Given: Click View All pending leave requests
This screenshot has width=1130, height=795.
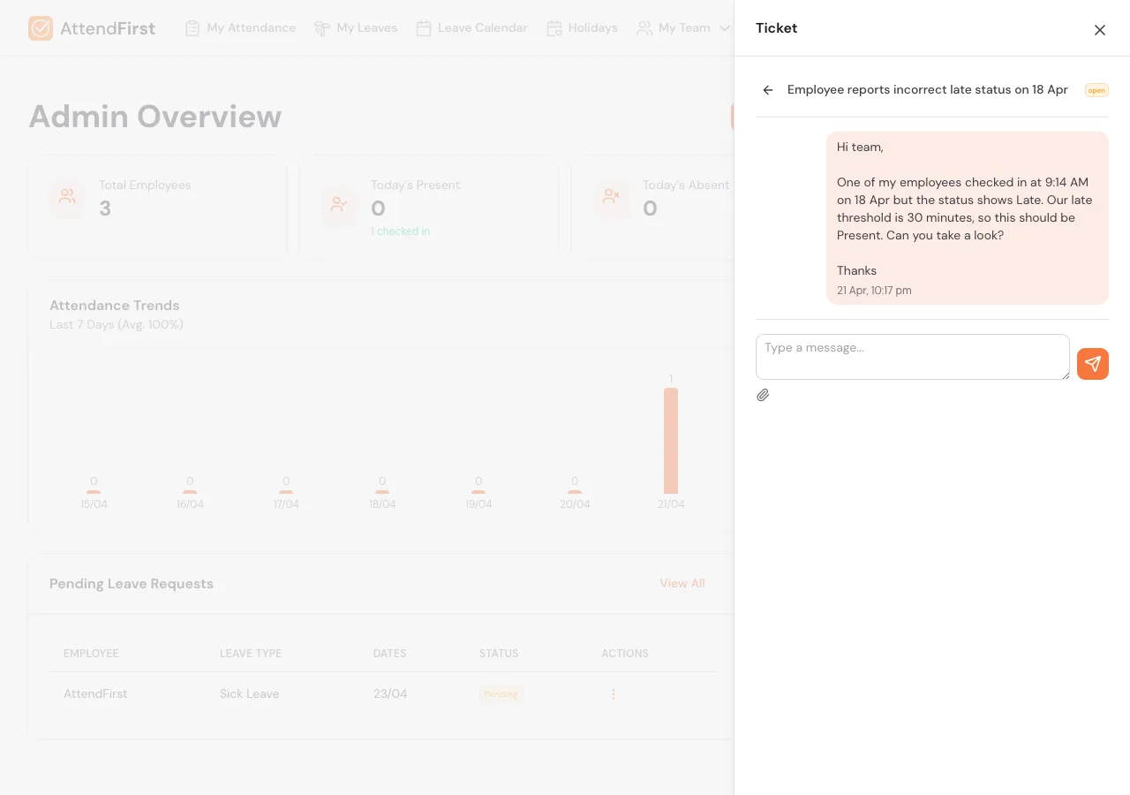Looking at the screenshot, I should pyautogui.click(x=682, y=584).
